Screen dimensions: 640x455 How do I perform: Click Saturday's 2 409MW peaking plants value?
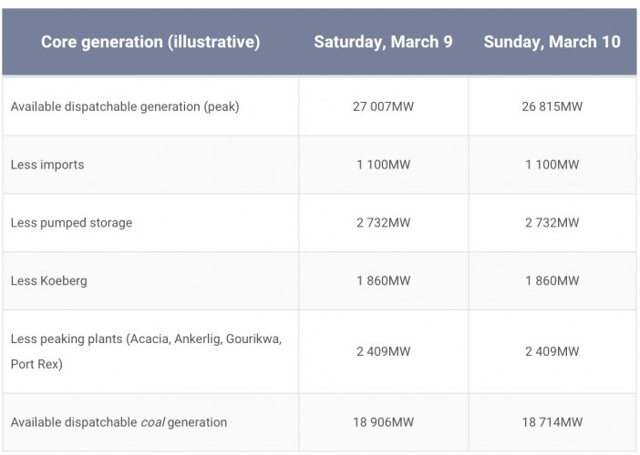tap(383, 349)
